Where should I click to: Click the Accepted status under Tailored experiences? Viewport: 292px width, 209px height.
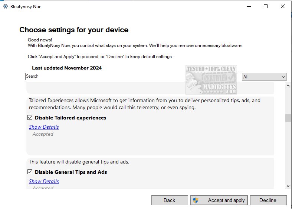[43, 134]
